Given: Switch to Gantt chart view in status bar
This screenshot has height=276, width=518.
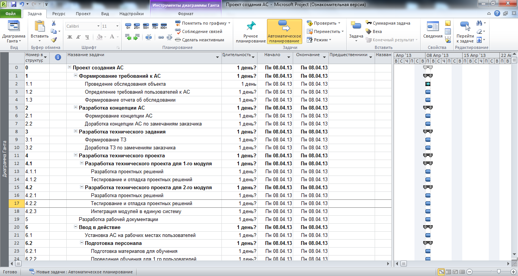Looking at the screenshot, I should coord(441,272).
